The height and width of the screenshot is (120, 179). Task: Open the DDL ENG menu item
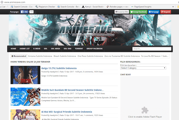[67, 49]
